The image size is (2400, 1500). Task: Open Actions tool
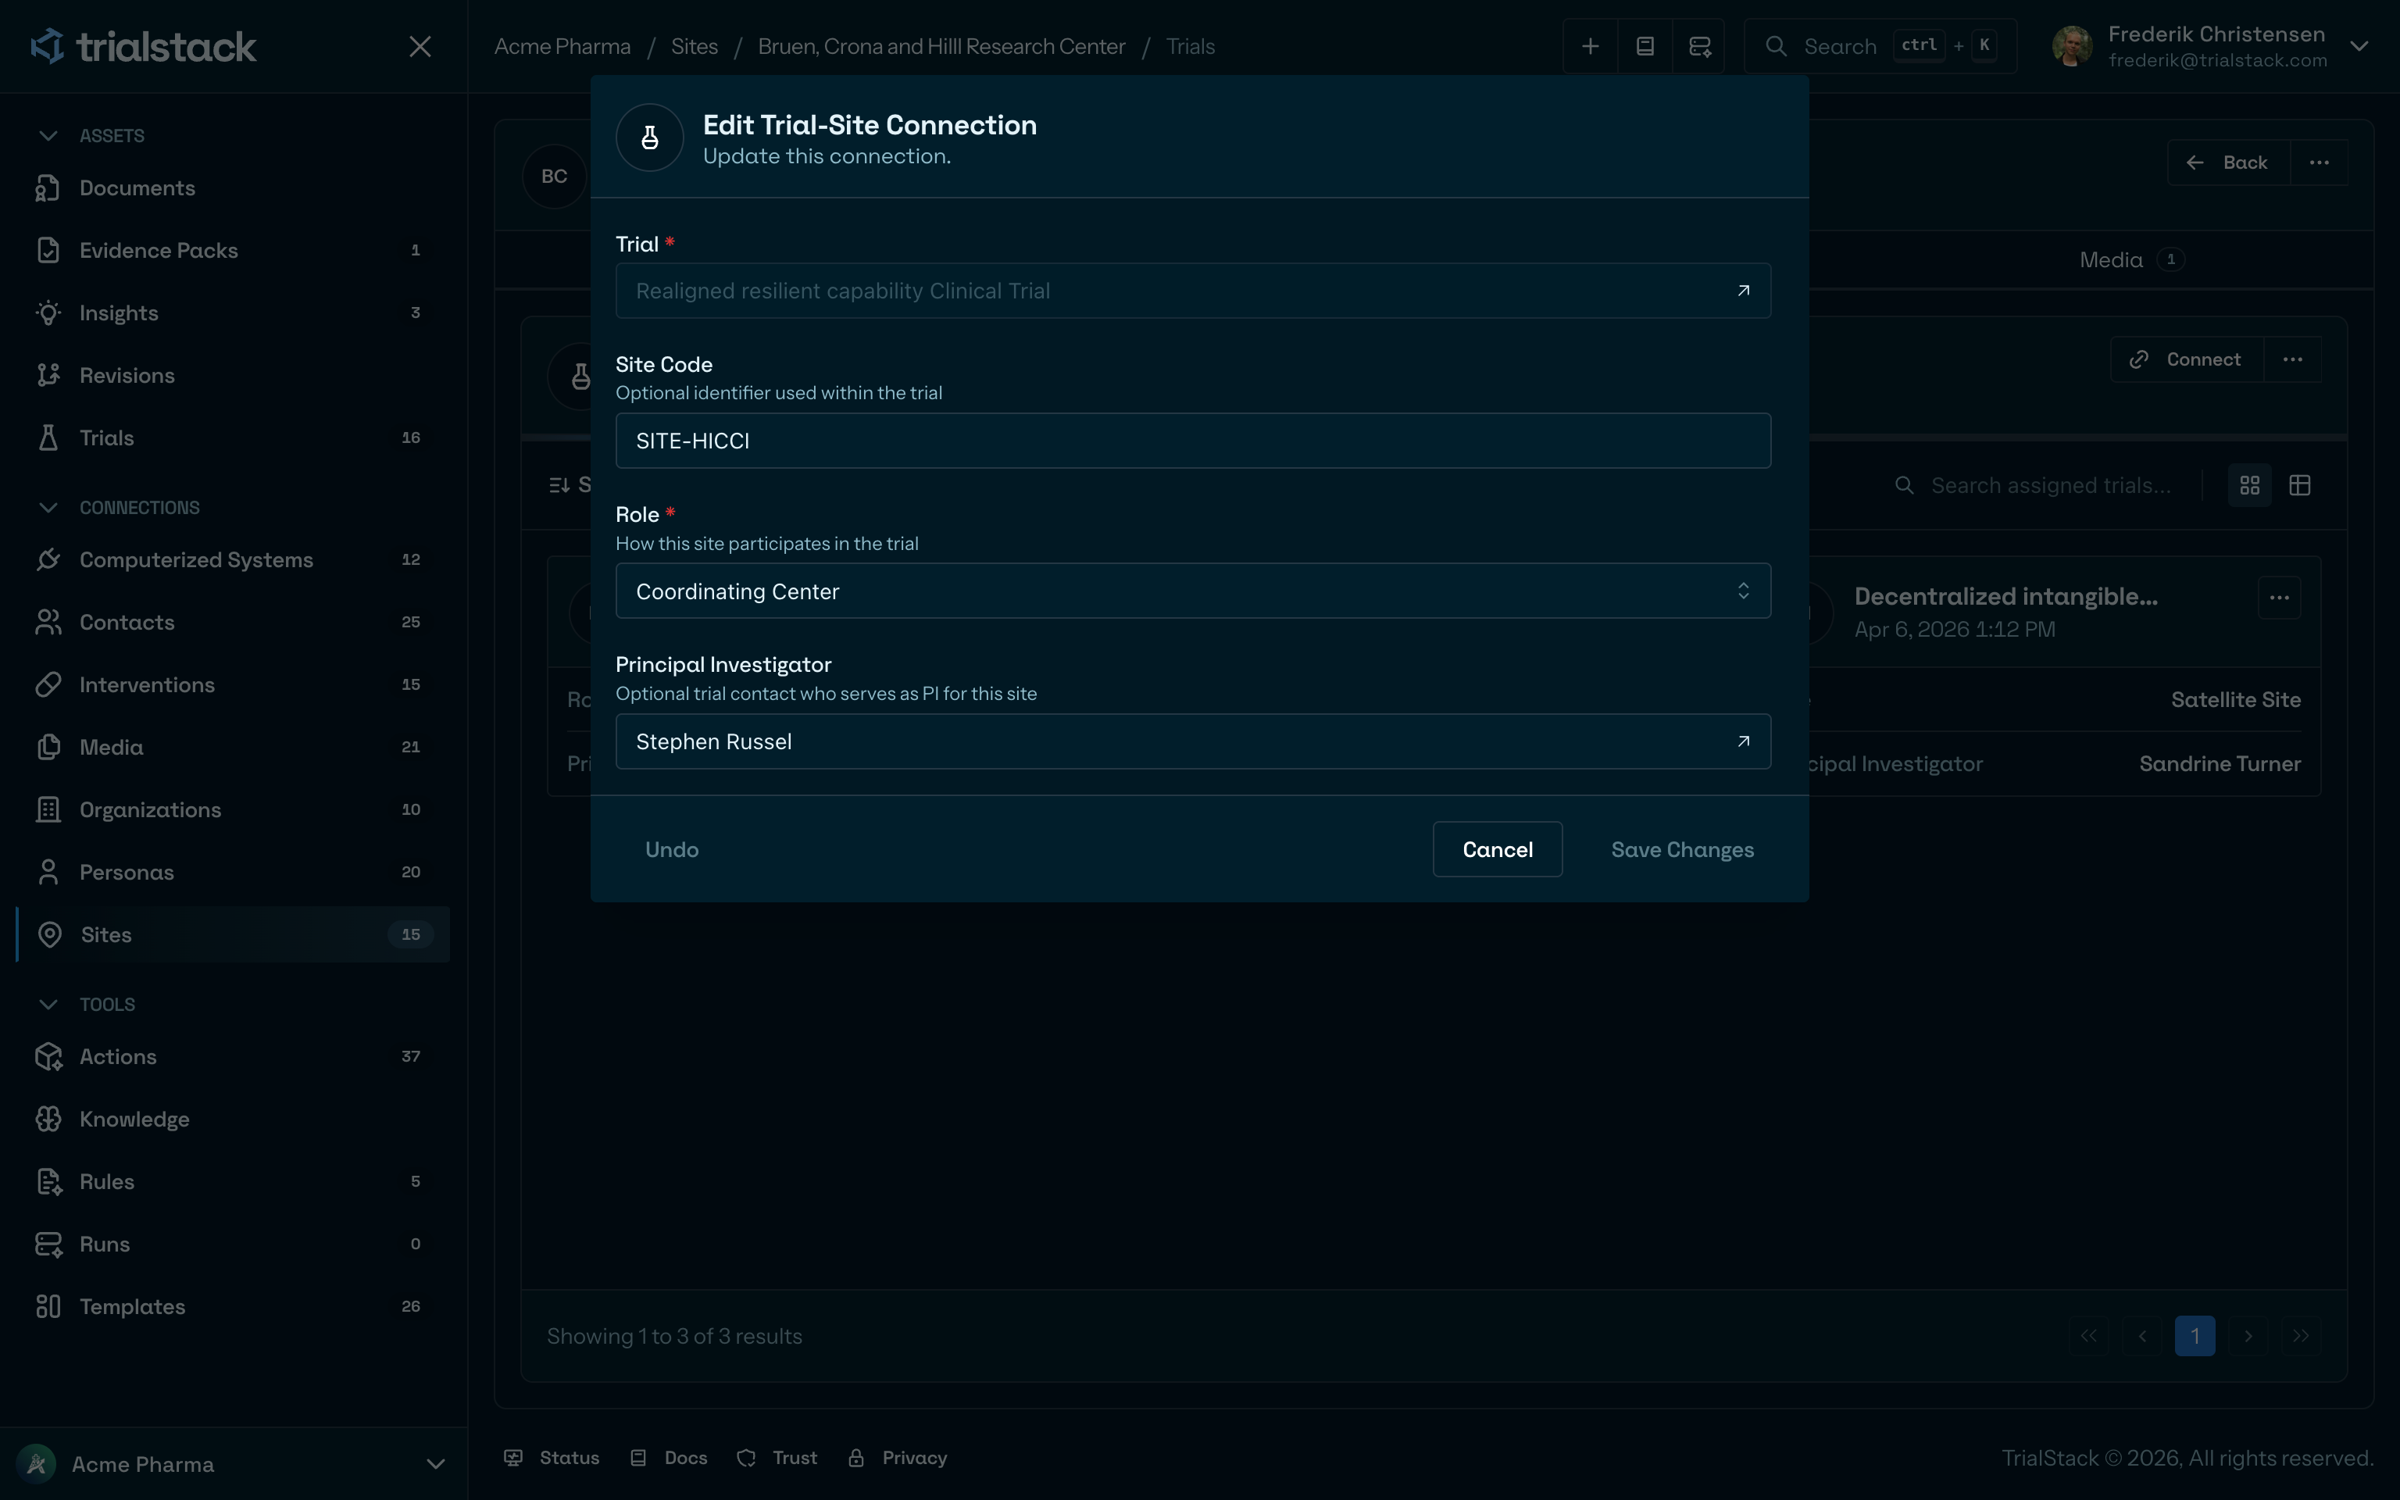coord(233,1056)
